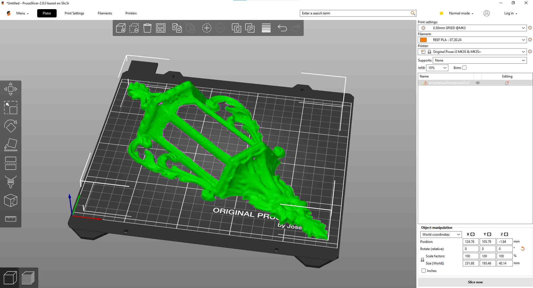Click the object editing icon

[507, 83]
